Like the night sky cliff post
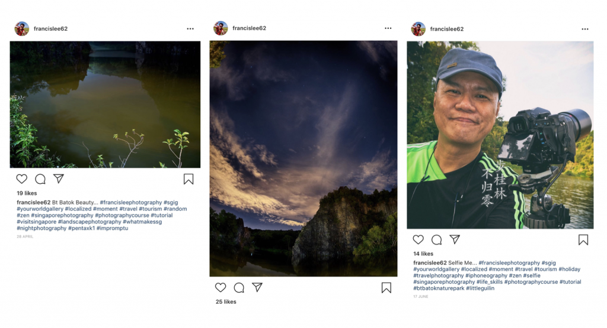 point(221,288)
